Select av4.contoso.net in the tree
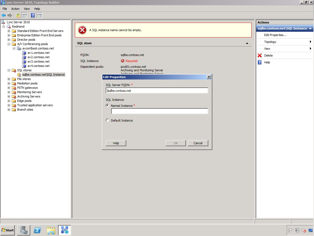Viewport: 314px width, 236px height. click(38, 66)
